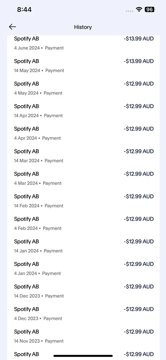Open the 14 May 2024 Spotify payment
This screenshot has height=360, width=166.
(x=83, y=66)
